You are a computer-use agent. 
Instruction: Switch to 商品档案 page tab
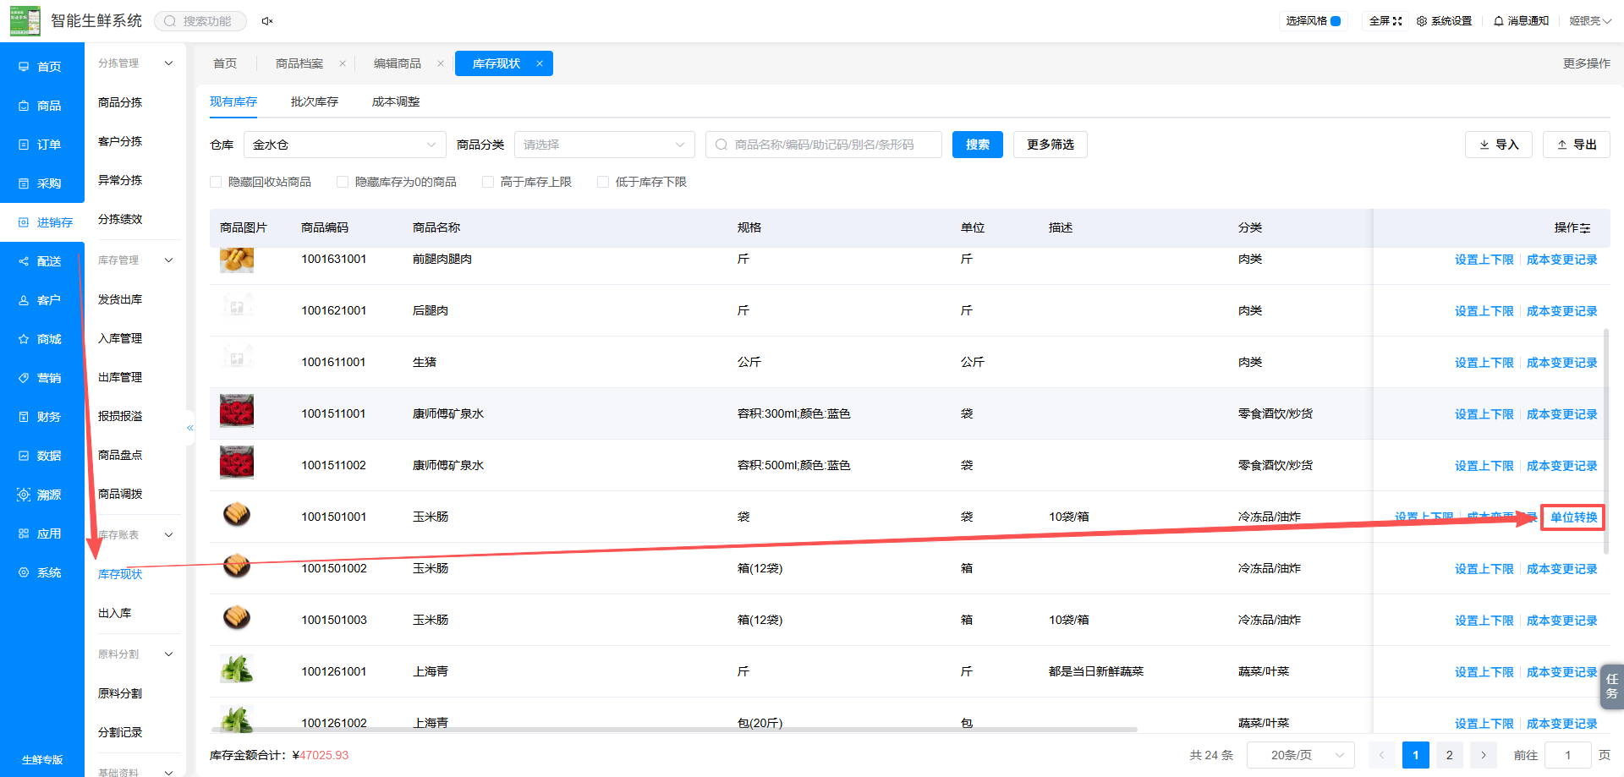[299, 63]
